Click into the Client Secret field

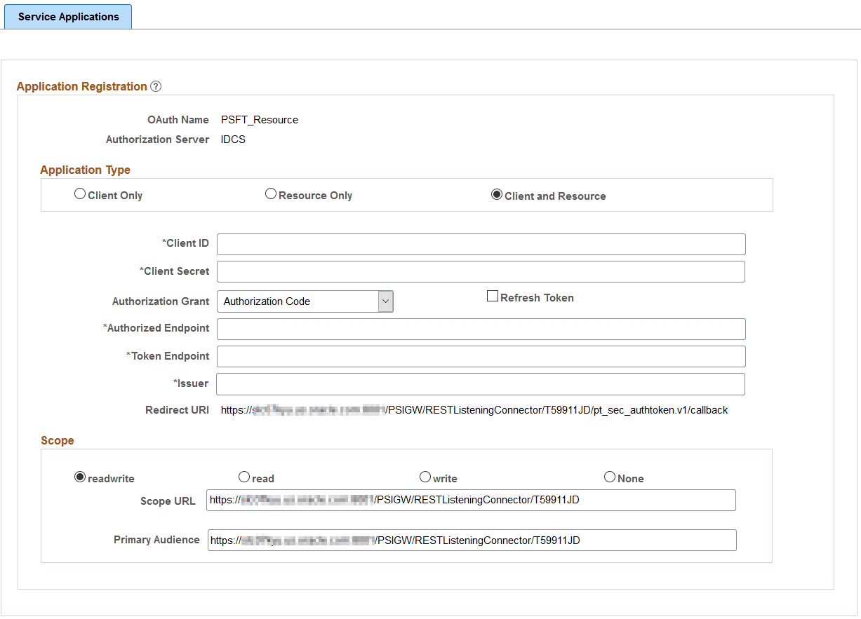point(481,271)
